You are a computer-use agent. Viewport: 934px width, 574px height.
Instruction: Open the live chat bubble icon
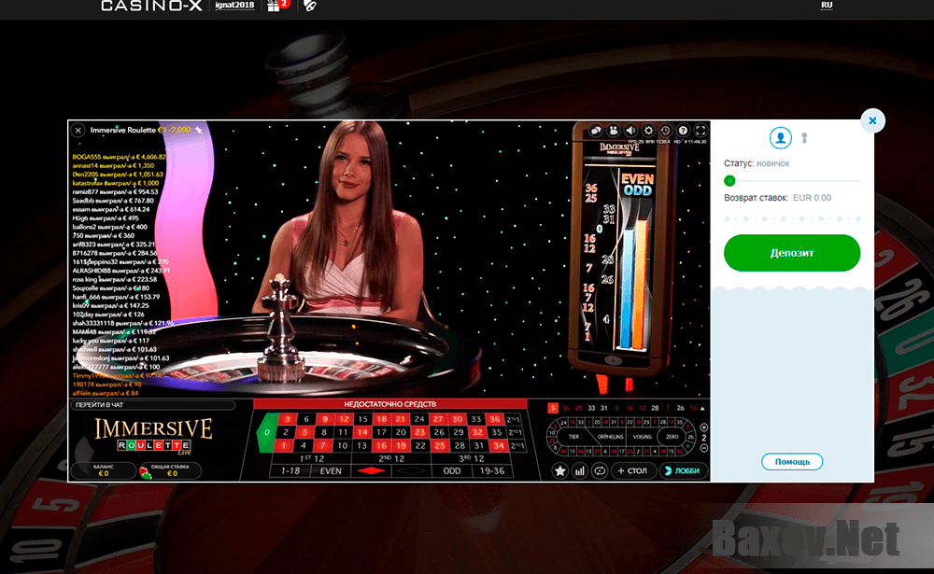(595, 131)
